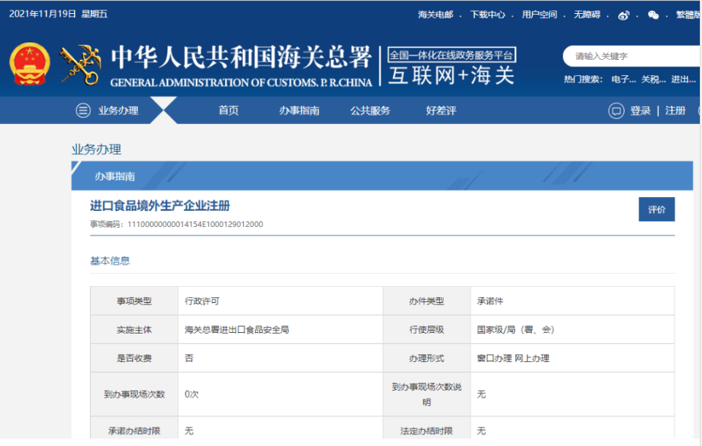Click the 注册 registration link
The image size is (702, 446).
(676, 110)
